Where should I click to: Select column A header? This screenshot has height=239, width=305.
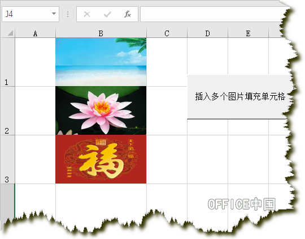click(x=35, y=33)
